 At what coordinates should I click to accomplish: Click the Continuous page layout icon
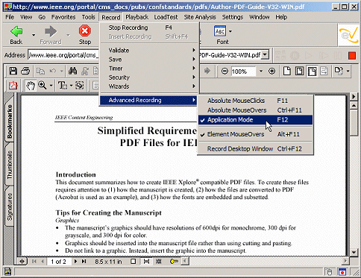click(x=146, y=262)
